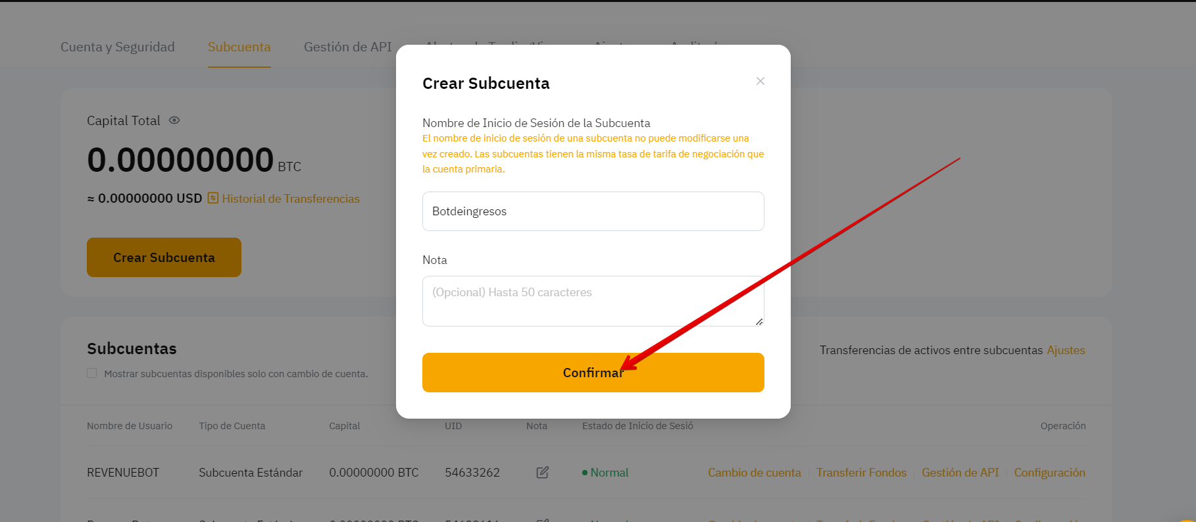Grab the Nota textarea resize handle
Image resolution: width=1196 pixels, height=522 pixels.
(759, 322)
